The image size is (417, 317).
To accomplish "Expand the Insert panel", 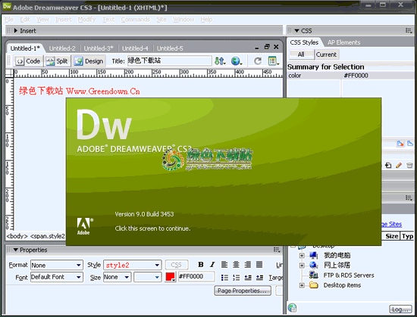I will (x=16, y=31).
